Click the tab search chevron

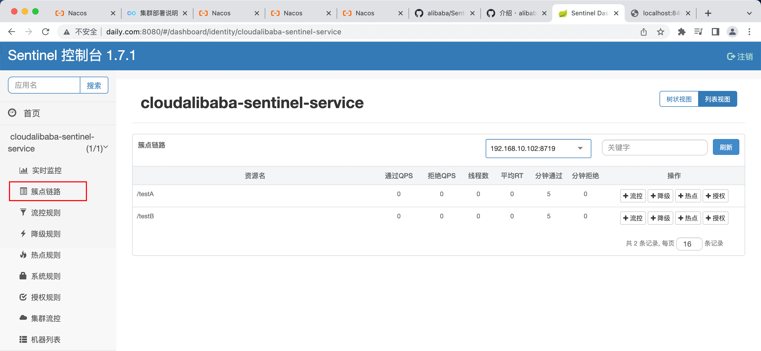coord(749,13)
